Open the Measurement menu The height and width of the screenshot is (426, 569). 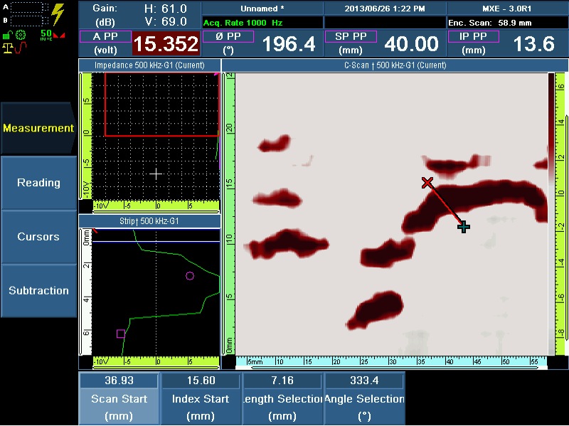coord(38,129)
